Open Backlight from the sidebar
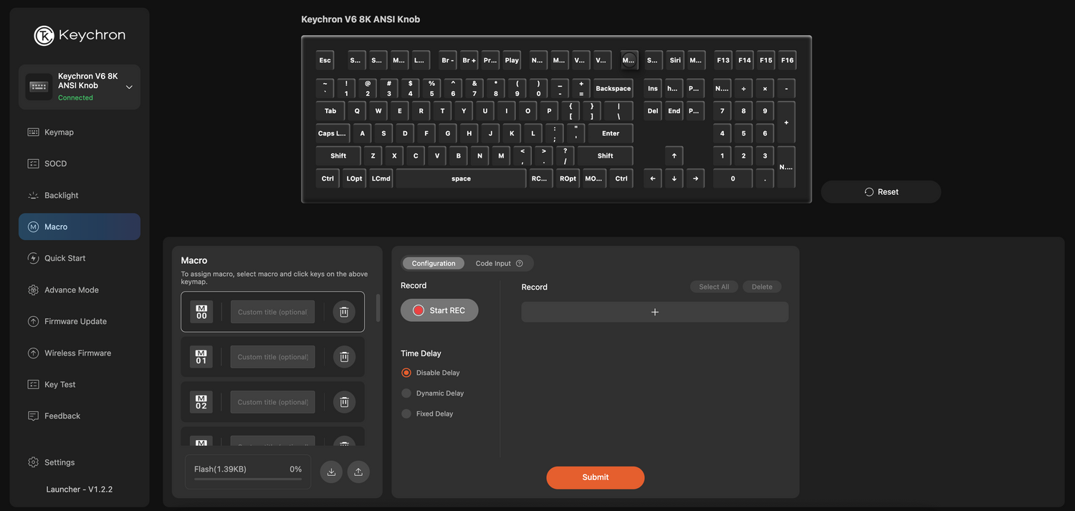 (x=62, y=195)
